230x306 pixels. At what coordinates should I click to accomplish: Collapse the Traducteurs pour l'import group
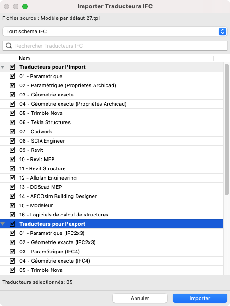[3, 67]
